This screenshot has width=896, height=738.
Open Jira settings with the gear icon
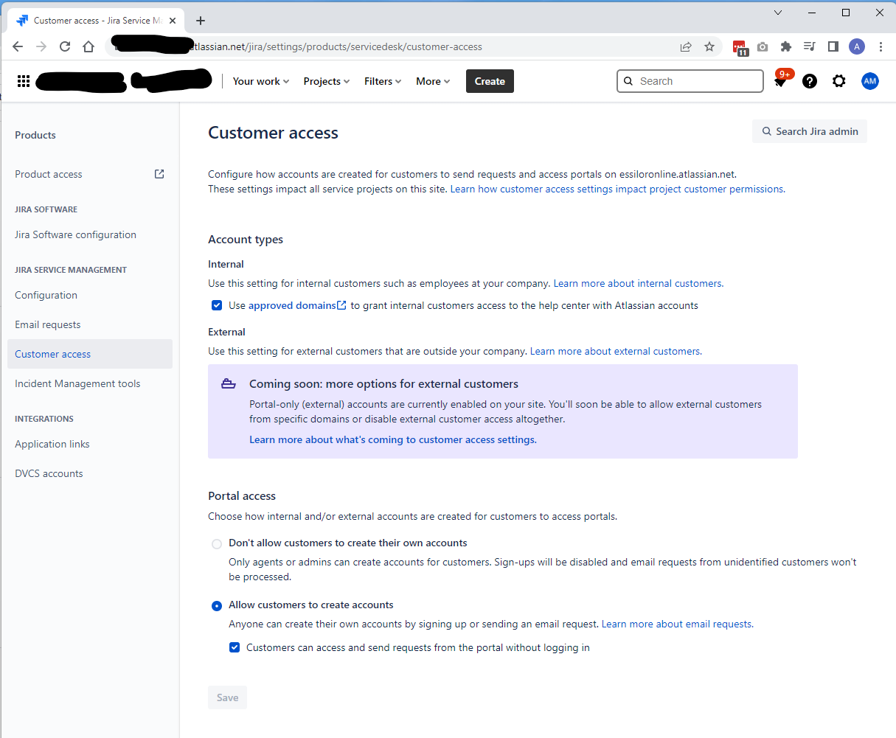pos(839,81)
